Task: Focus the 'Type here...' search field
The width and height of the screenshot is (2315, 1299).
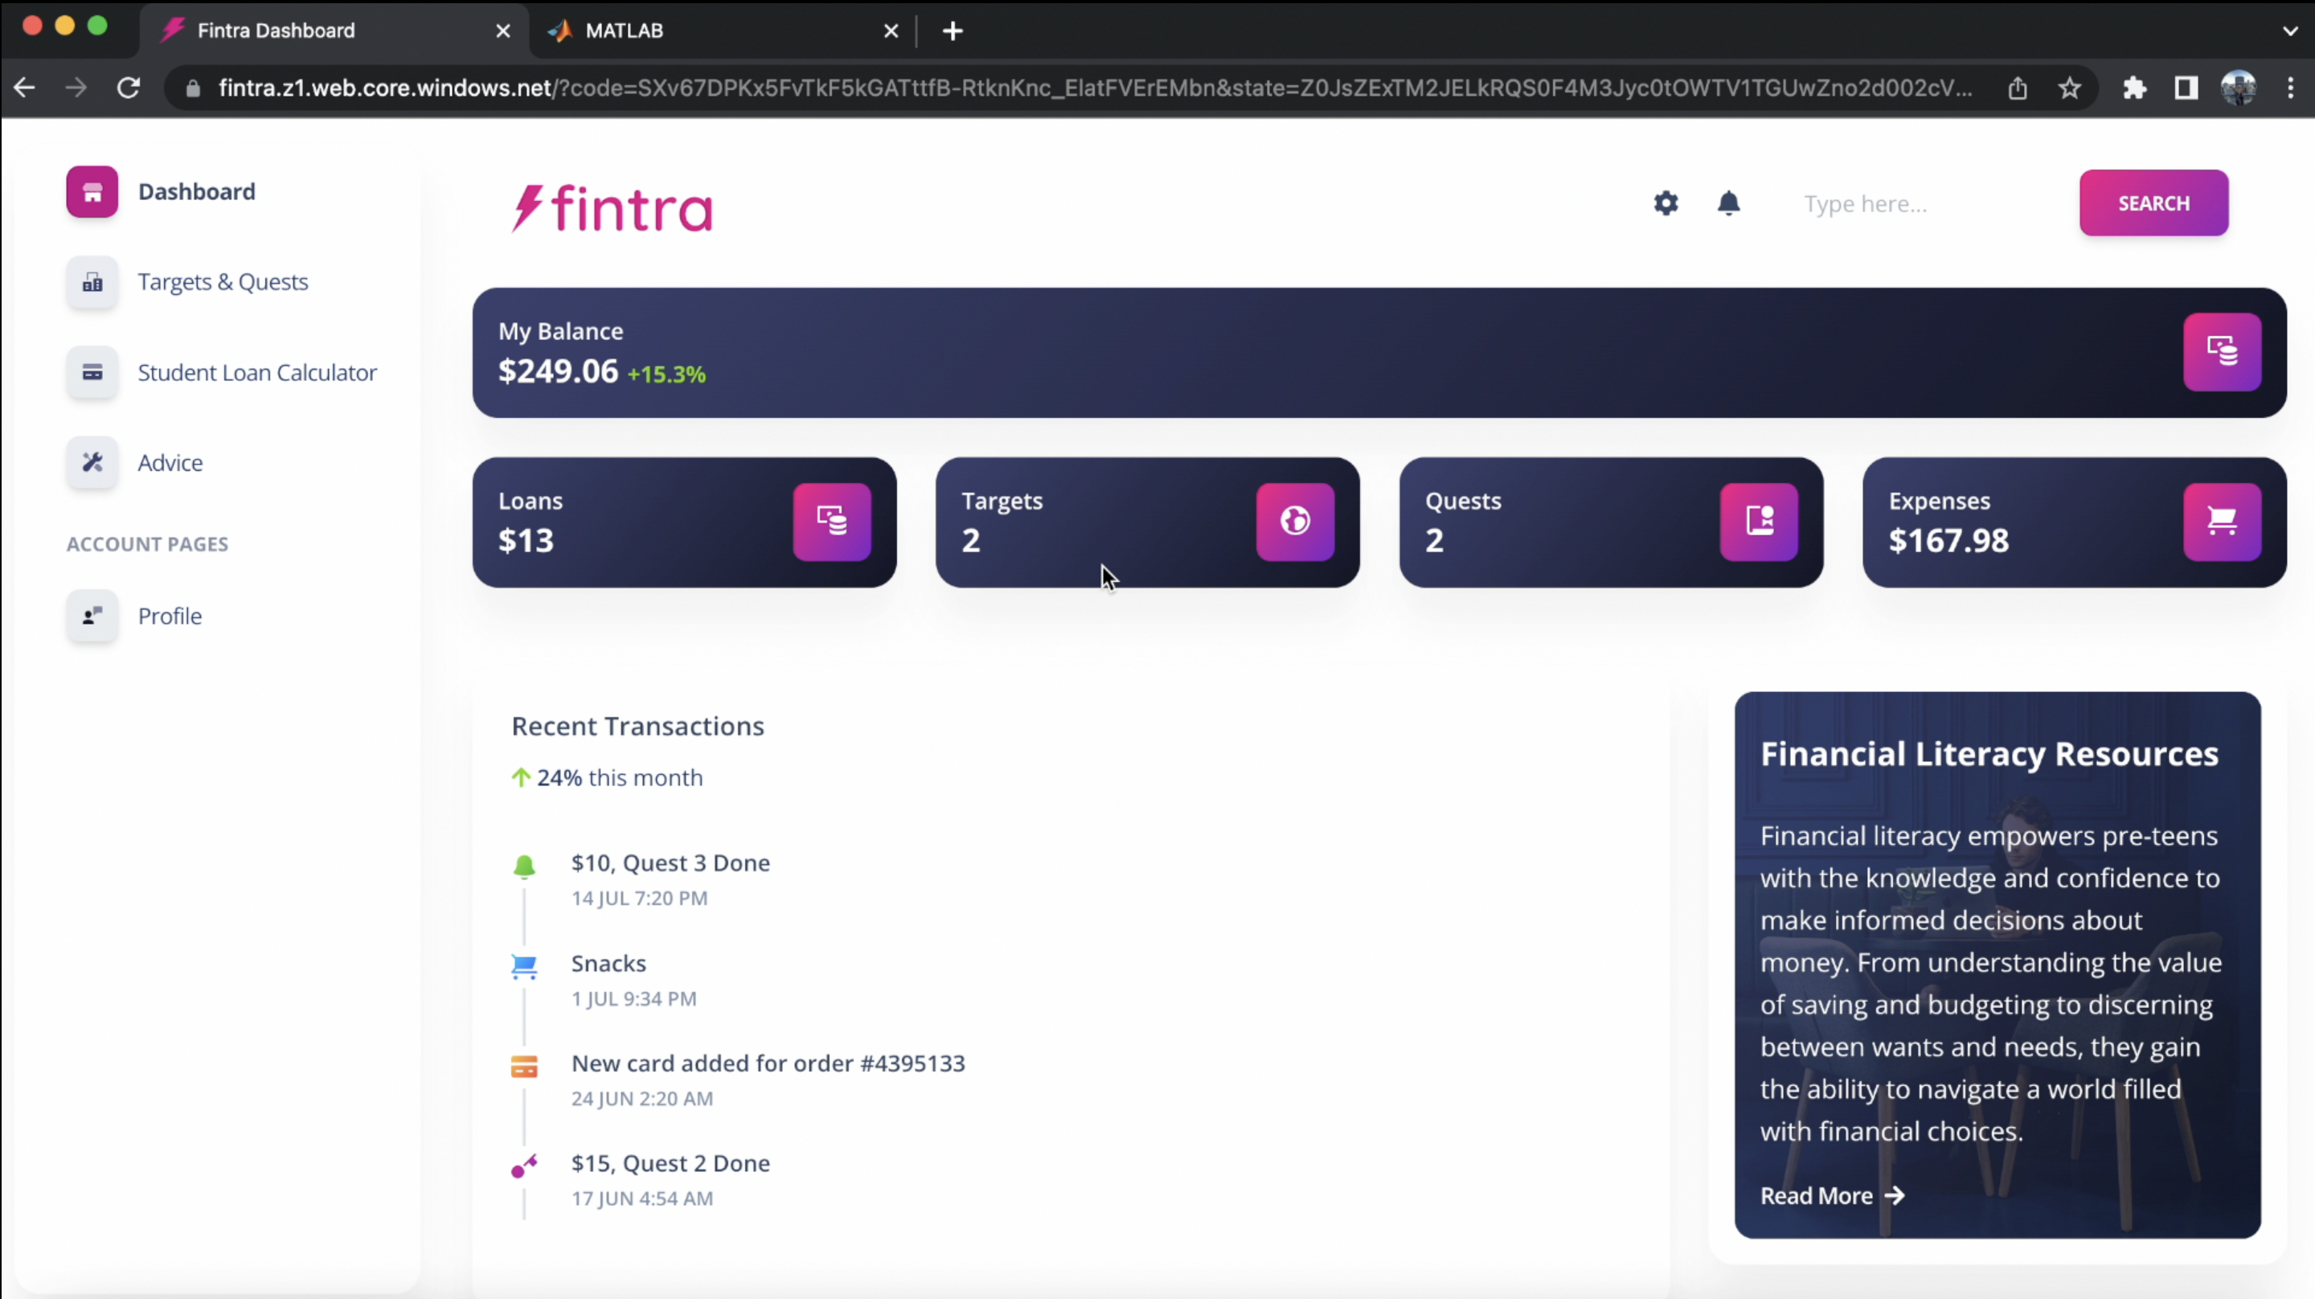Action: pos(1924,204)
